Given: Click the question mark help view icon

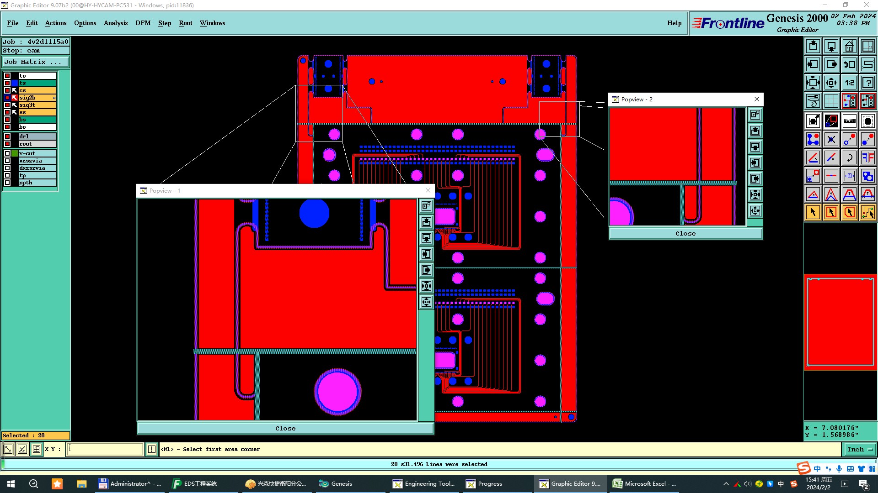Looking at the screenshot, I should (x=867, y=83).
